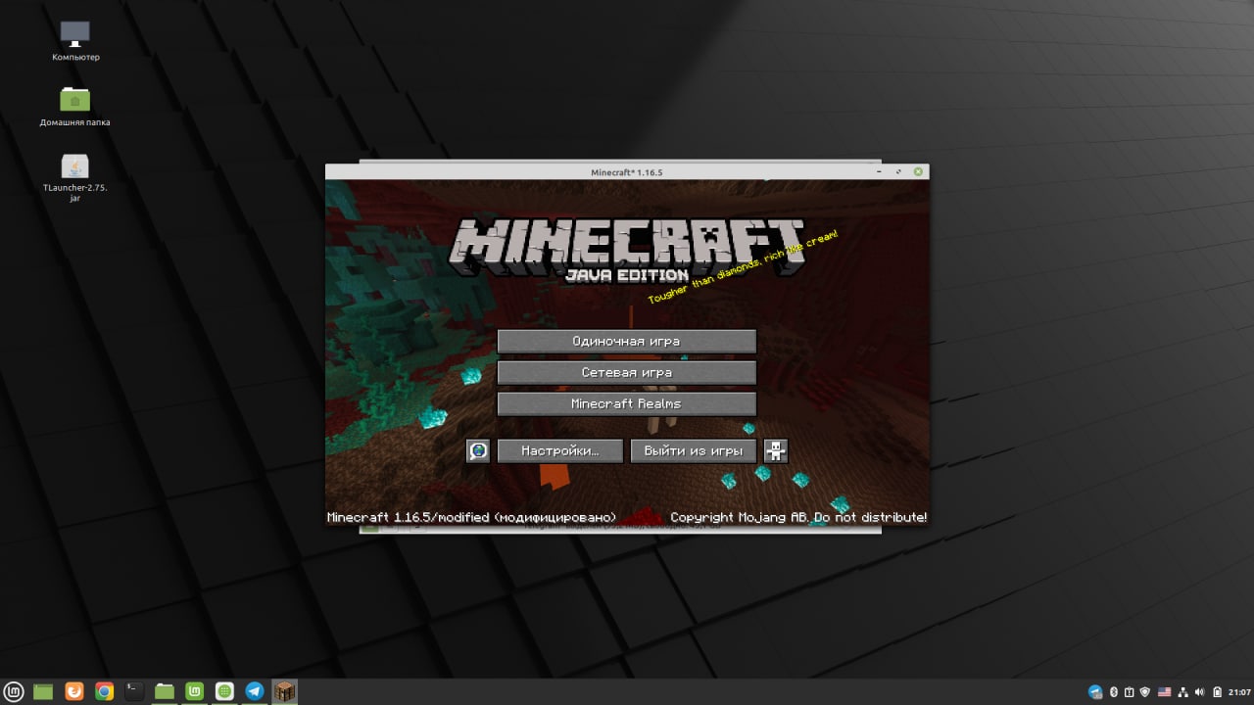
Task: Open the Terminal from the taskbar
Action: point(134,691)
